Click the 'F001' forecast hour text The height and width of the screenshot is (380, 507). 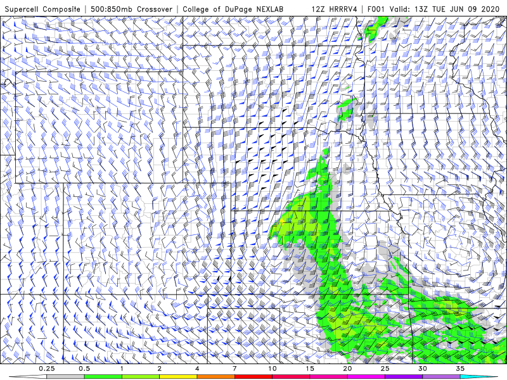pos(376,9)
